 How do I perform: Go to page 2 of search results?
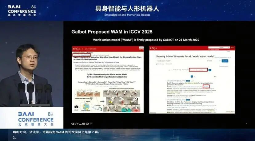tap(194, 76)
